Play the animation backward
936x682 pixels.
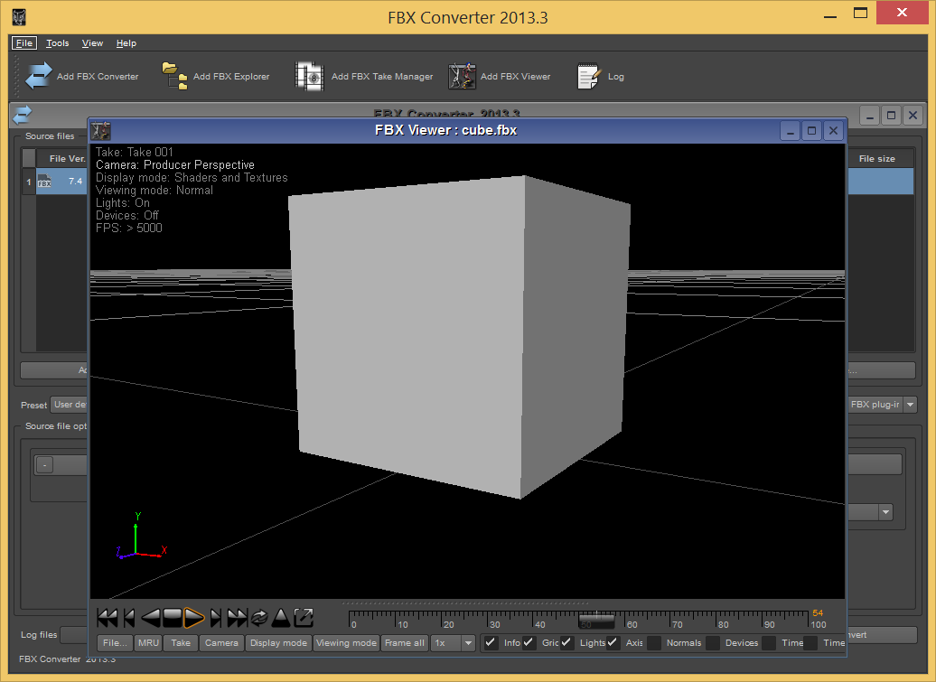pos(150,618)
